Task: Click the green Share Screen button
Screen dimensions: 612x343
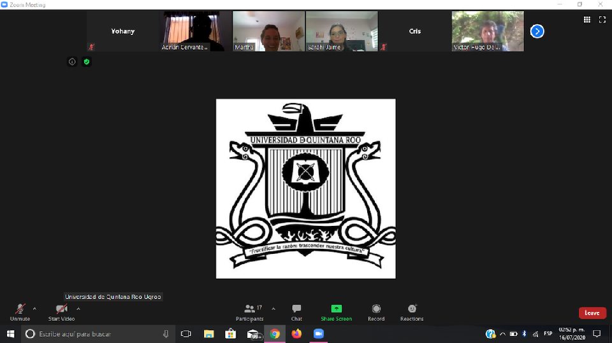Action: pos(337,312)
